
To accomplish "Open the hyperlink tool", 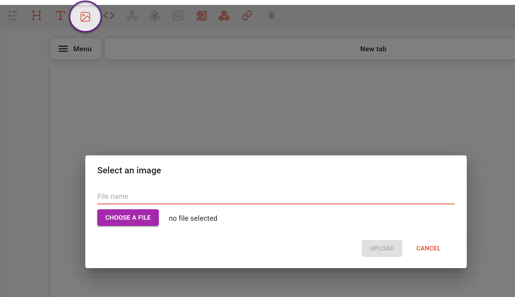I will [x=247, y=16].
